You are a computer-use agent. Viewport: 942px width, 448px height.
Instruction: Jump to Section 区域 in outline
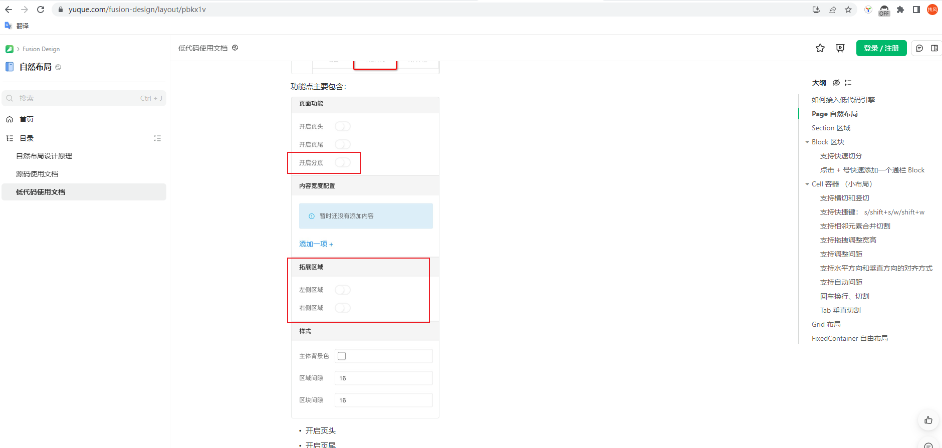(x=831, y=128)
